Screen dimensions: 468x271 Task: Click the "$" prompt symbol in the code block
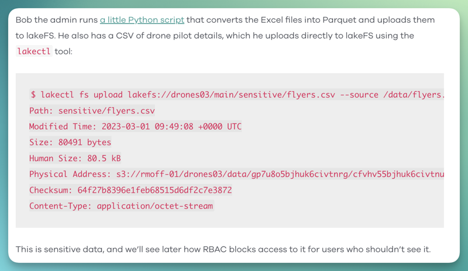[33, 94]
